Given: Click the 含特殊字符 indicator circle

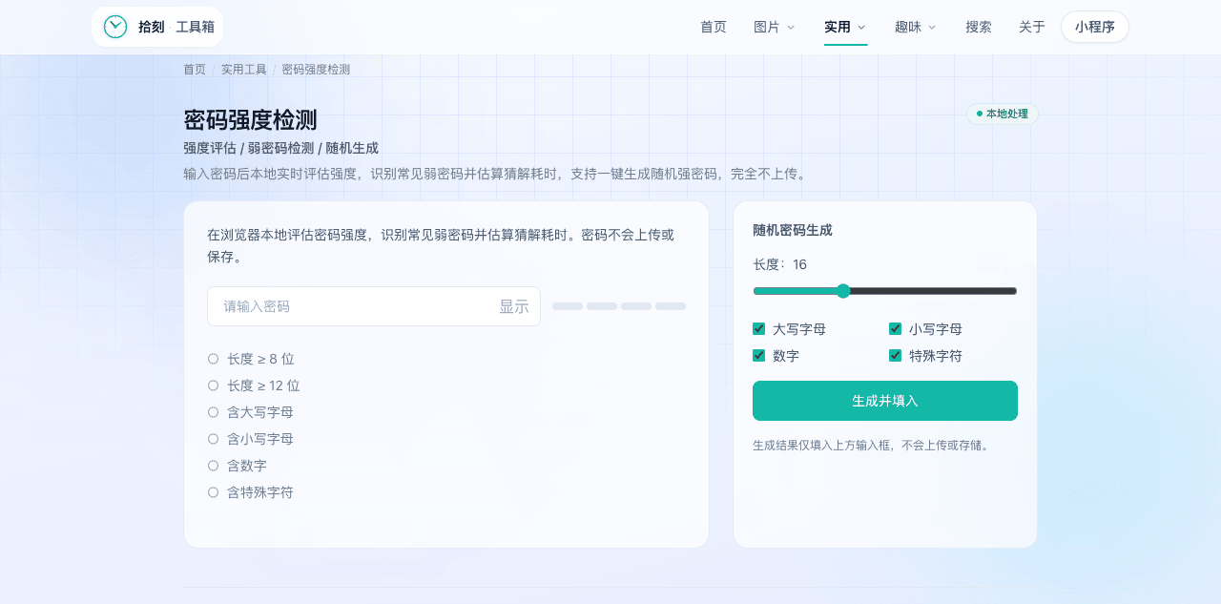Looking at the screenshot, I should click(x=213, y=492).
